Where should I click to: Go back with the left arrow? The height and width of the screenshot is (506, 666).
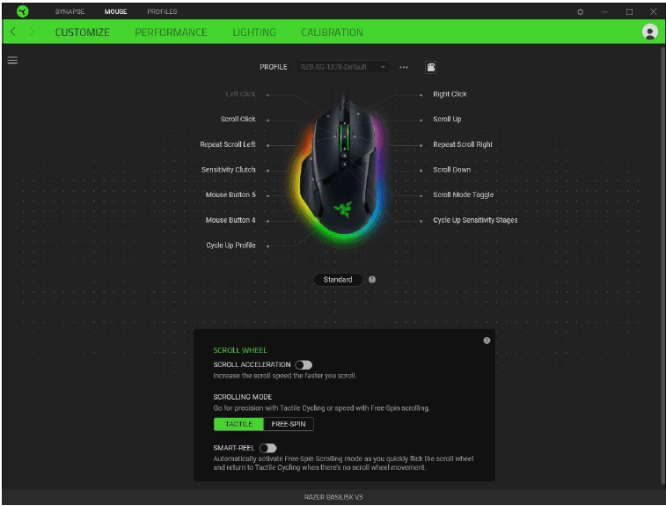point(13,32)
